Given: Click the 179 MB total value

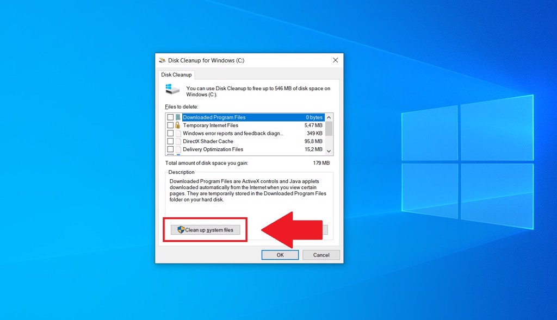Looking at the screenshot, I should (x=321, y=163).
